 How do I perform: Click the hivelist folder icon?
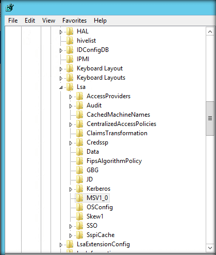tap(70, 41)
